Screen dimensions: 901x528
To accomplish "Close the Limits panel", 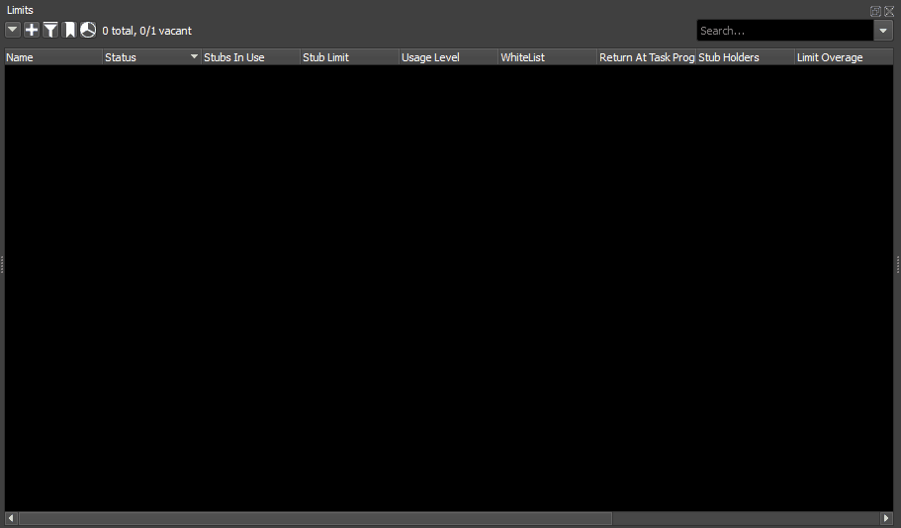I will coord(889,11).
